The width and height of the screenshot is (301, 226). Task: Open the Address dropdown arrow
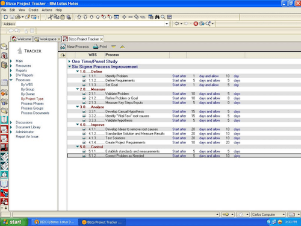[x=167, y=24]
